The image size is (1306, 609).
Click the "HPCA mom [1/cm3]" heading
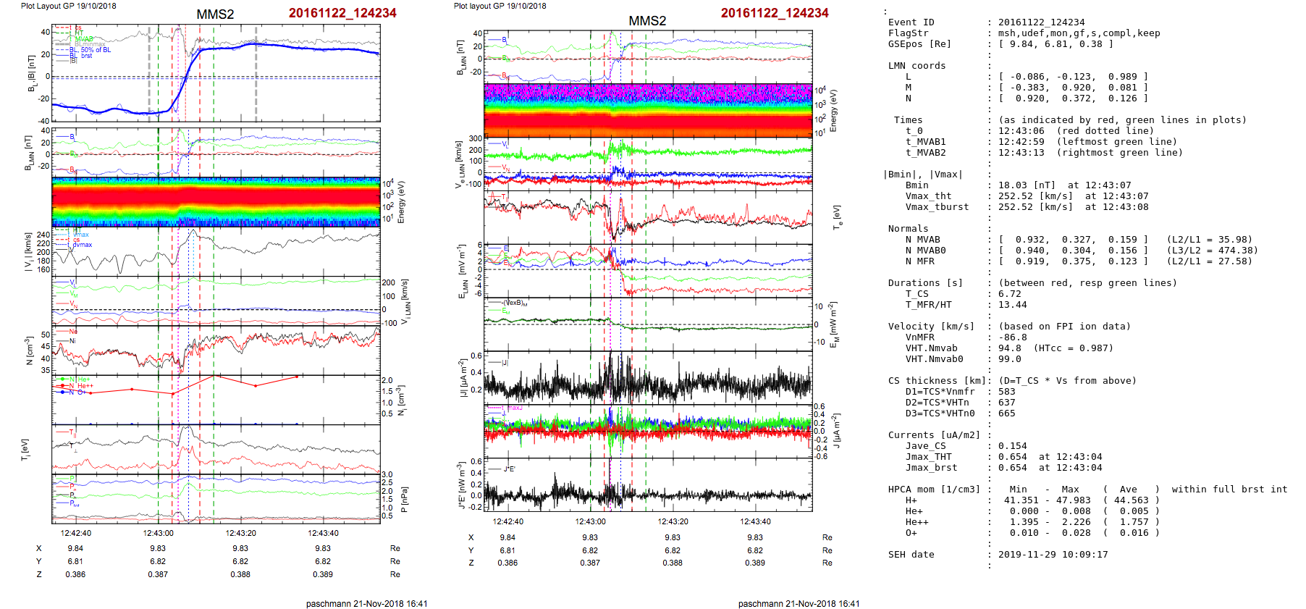point(934,490)
